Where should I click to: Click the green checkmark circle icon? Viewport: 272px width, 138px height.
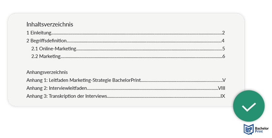click(249, 106)
